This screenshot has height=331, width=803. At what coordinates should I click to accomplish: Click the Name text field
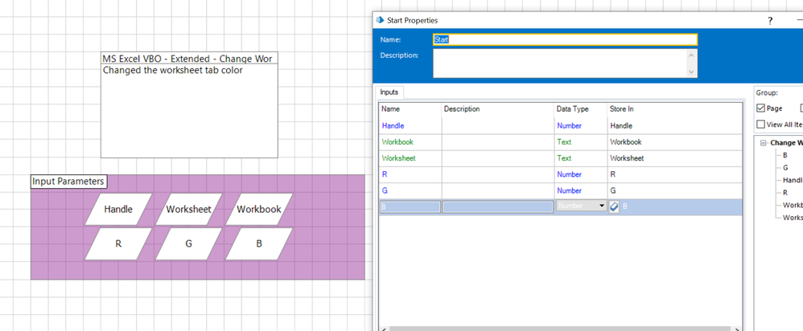pyautogui.click(x=565, y=39)
